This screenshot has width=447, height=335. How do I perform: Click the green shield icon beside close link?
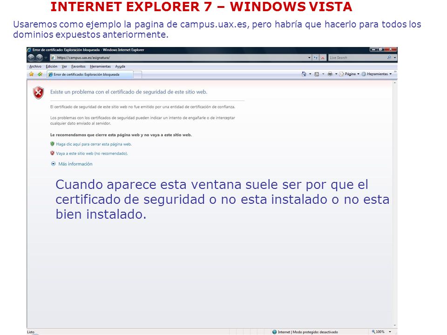[x=52, y=144]
